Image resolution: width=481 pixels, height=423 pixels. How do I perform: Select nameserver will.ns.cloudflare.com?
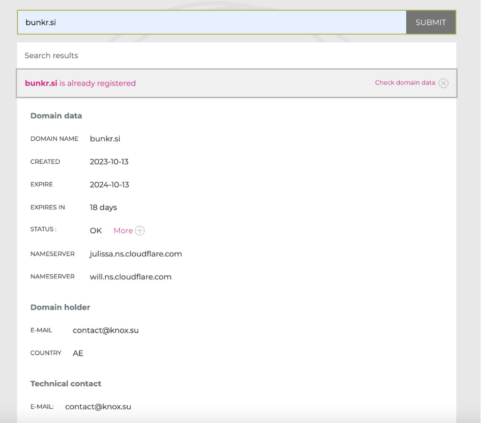click(x=131, y=277)
